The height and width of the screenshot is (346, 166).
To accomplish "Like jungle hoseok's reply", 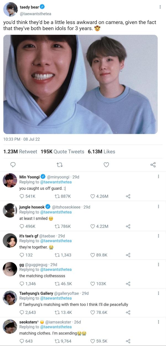I will [93, 226].
